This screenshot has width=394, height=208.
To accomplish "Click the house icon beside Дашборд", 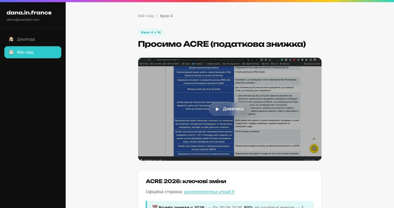I will pos(11,39).
